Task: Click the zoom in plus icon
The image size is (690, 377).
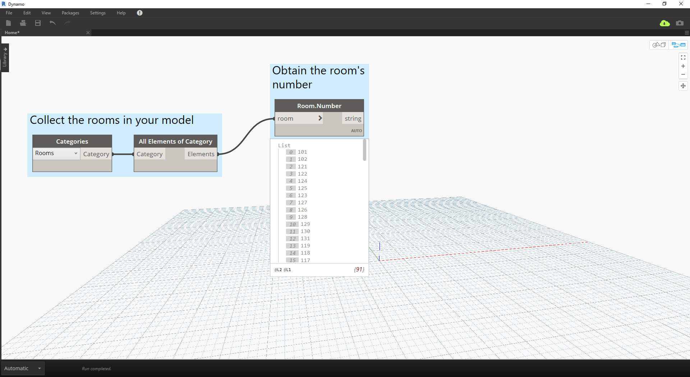Action: (x=683, y=66)
